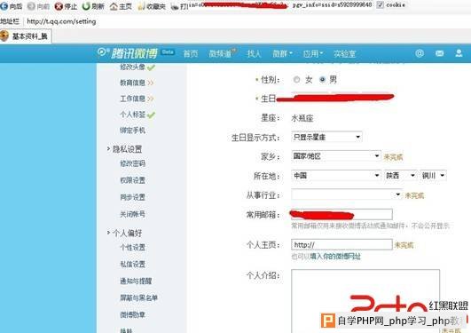The width and height of the screenshot is (471, 333).
Task: Click the 个人主页 http:// input field
Action: click(341, 244)
